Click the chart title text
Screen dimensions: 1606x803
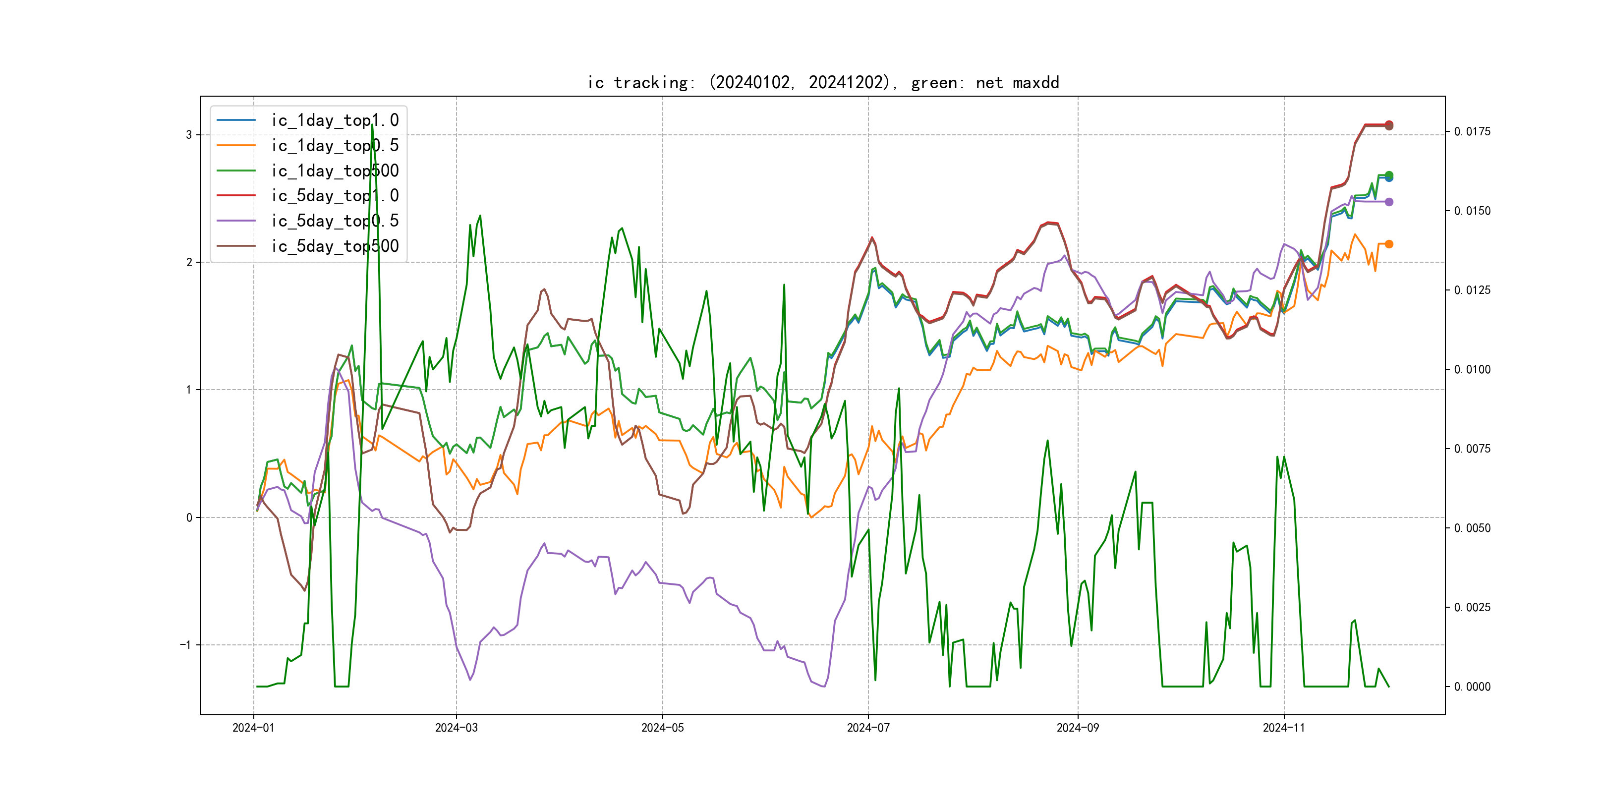click(x=823, y=82)
